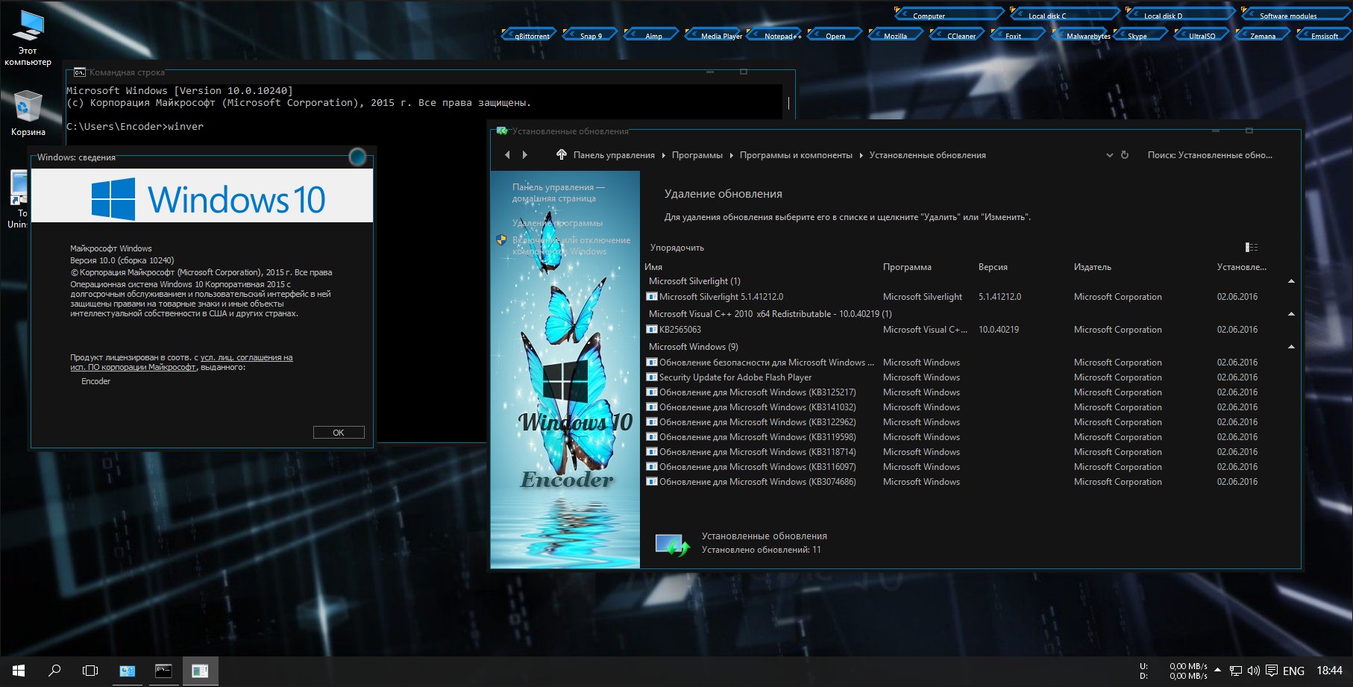Launch the UltraISO shortcut
1353x687 pixels.
(1202, 35)
